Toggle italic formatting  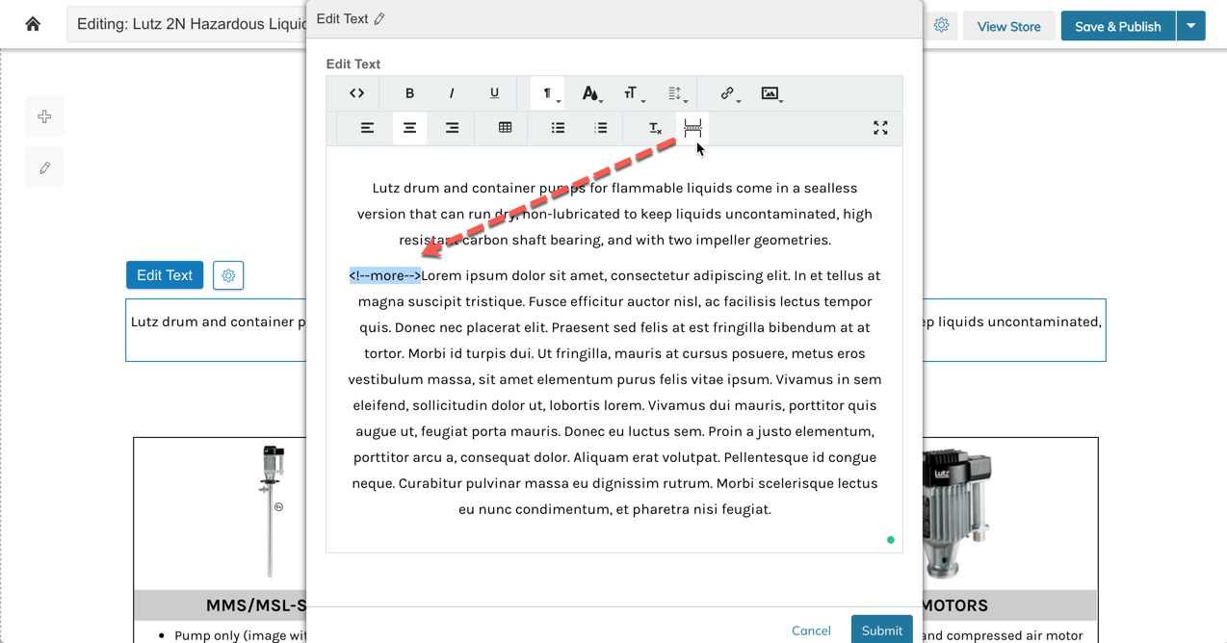point(452,93)
